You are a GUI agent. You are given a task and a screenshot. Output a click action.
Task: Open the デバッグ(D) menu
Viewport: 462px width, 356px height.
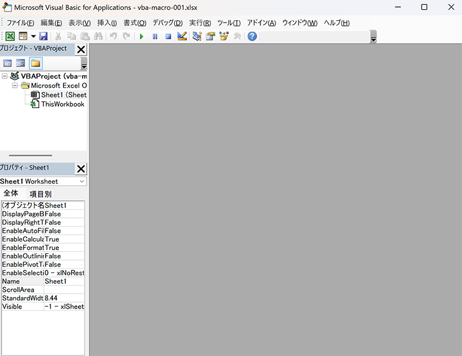tap(167, 23)
